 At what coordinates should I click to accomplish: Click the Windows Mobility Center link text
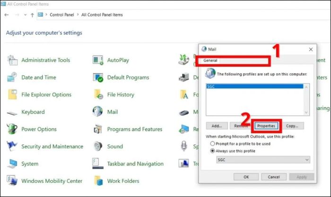pos(52,181)
